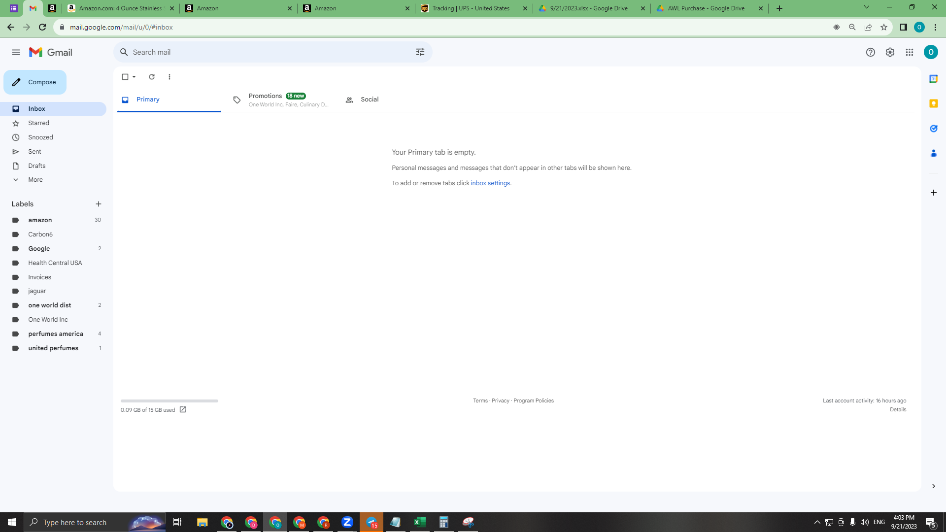Screen dimensions: 946x532
Task: Open the Snoozed folder
Action: [x=53, y=137]
